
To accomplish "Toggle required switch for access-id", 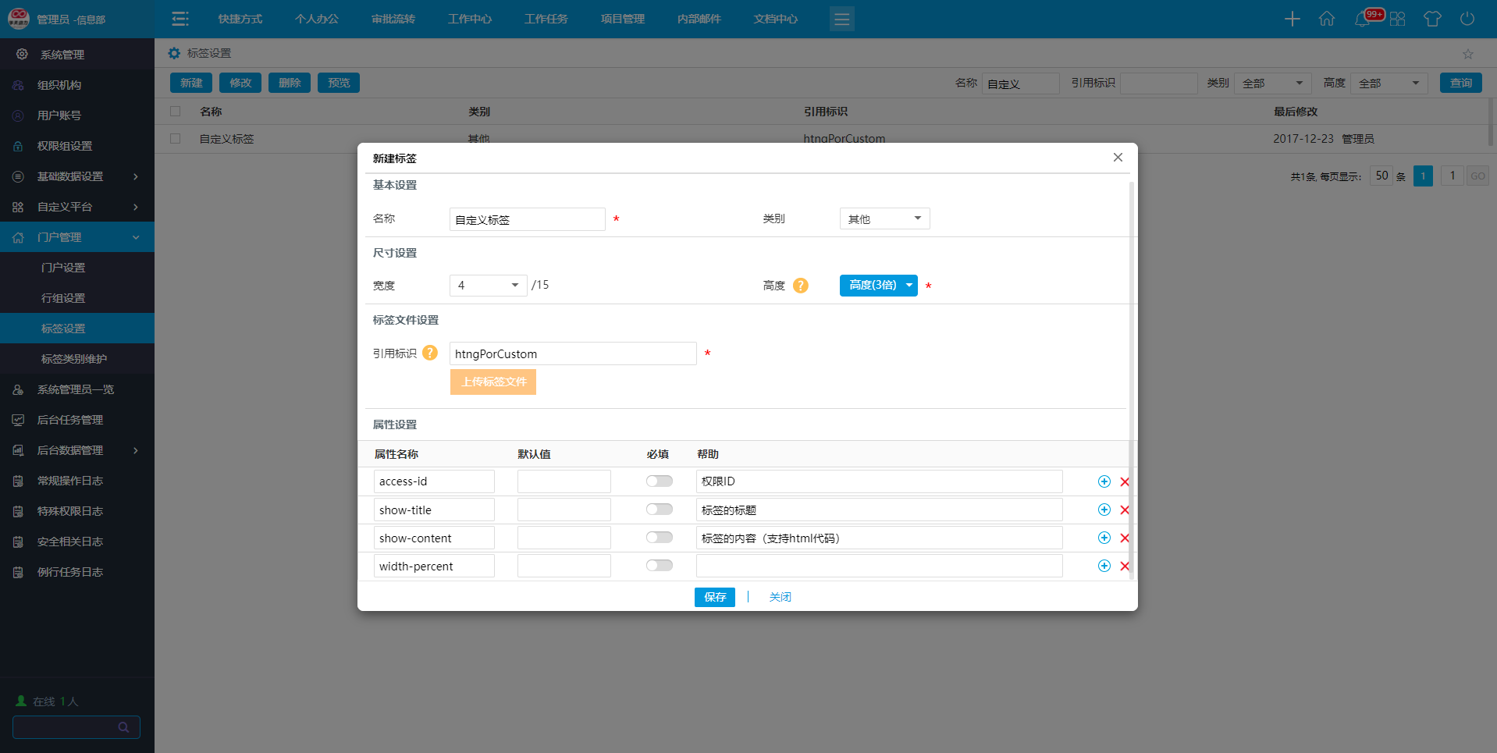I will (x=659, y=481).
